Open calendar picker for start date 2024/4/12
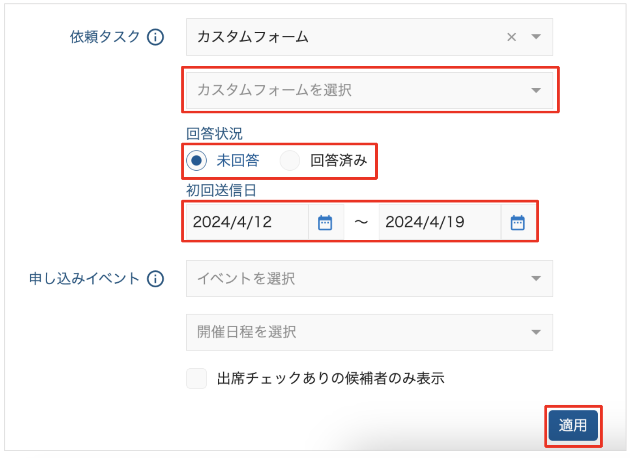This screenshot has height=458, width=630. click(x=325, y=222)
